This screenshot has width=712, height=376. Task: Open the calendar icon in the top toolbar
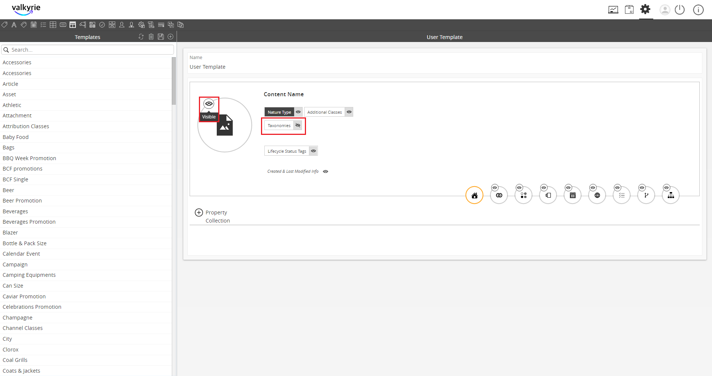[x=33, y=25]
